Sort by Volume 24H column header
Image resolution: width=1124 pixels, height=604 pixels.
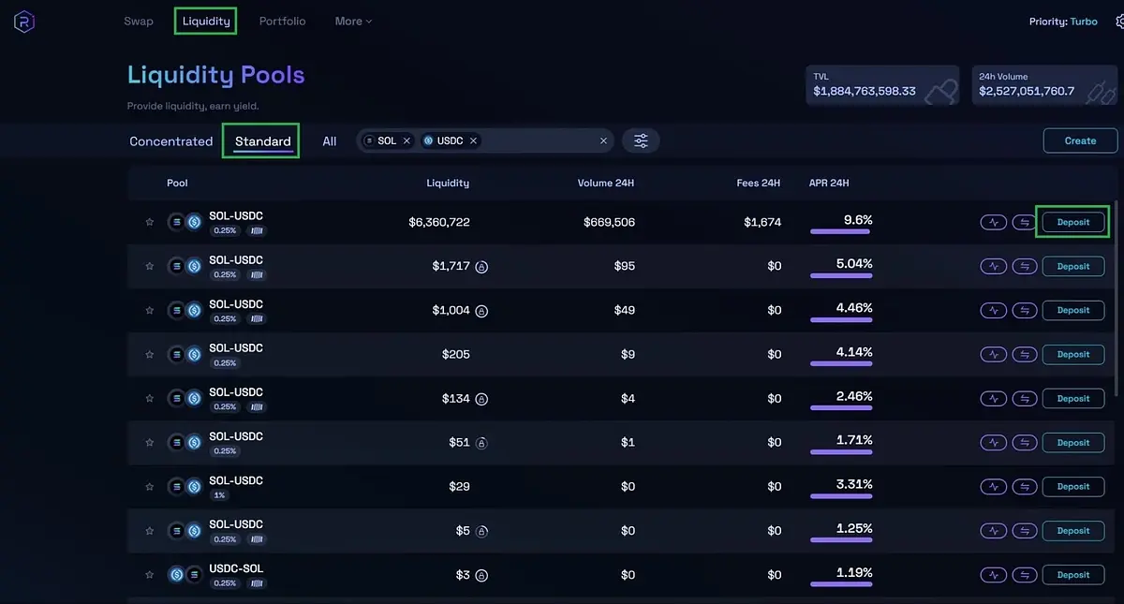(606, 183)
